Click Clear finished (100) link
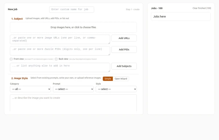Screen dimensions: 219x140 [x=202, y=8]
